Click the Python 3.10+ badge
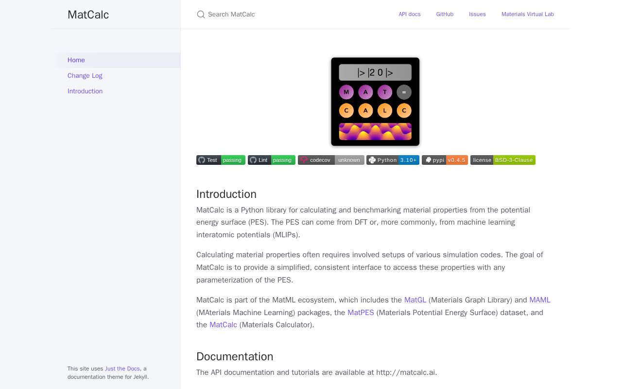 (x=393, y=160)
